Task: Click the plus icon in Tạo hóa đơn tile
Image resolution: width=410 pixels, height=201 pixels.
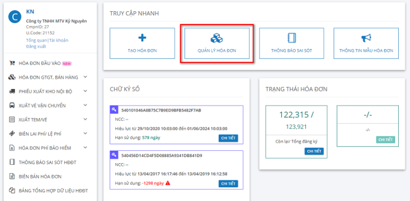Action: point(142,38)
